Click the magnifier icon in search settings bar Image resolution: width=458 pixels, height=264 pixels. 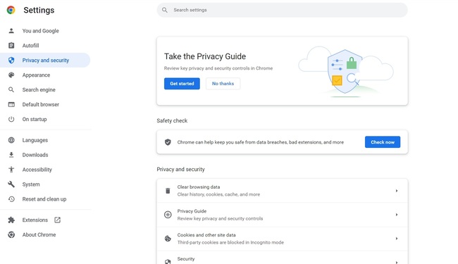[x=165, y=10]
